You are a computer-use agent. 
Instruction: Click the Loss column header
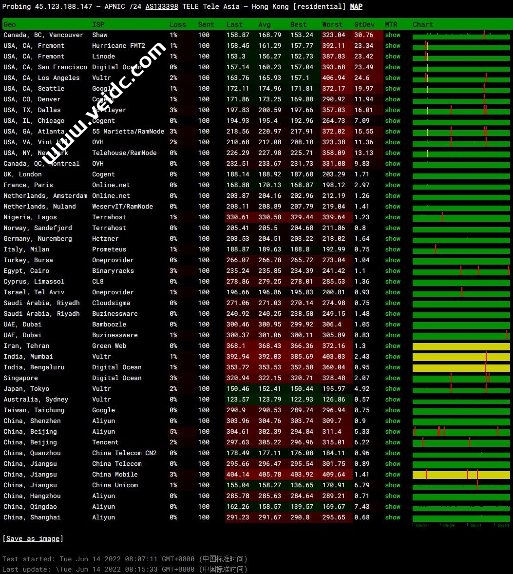(177, 24)
